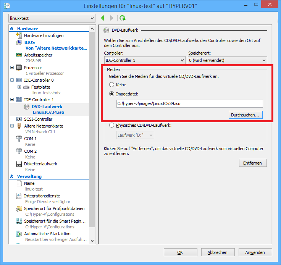Click the window icon in title bar
The image size is (281, 265).
coord(7,6)
